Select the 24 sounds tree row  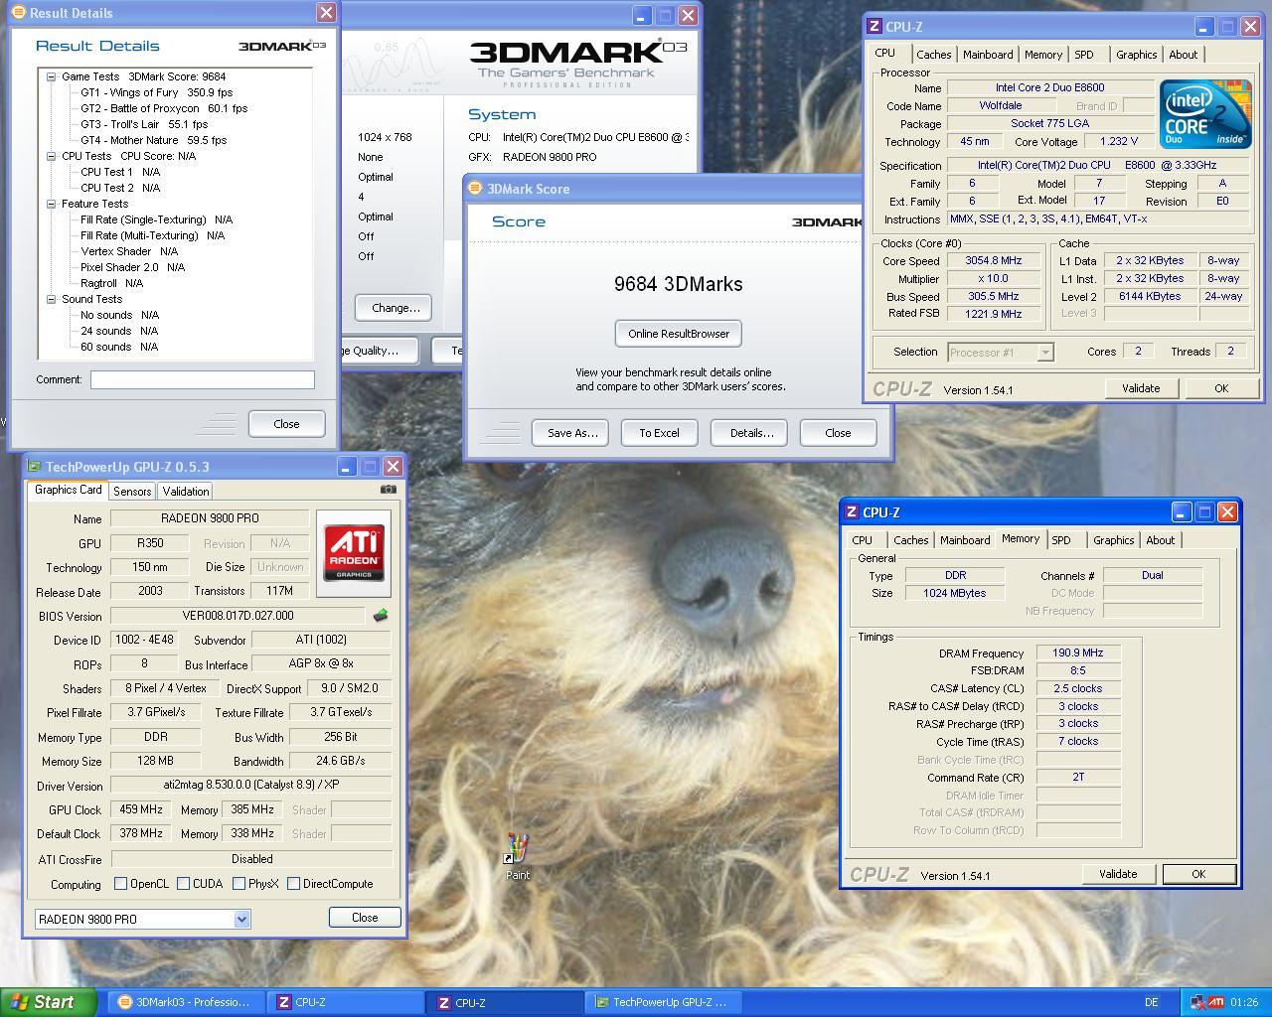coord(120,331)
